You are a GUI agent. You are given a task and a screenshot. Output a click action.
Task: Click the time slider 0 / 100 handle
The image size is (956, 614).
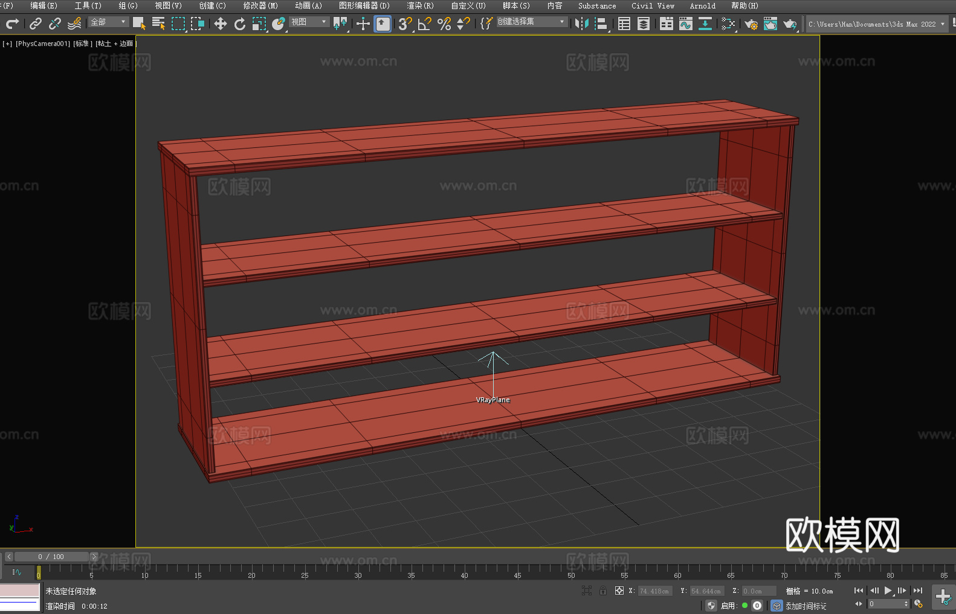click(x=51, y=557)
